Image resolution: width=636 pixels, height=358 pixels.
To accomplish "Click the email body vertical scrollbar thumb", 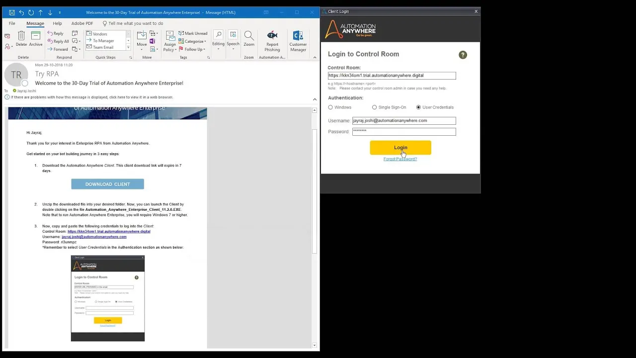I will 315,191.
